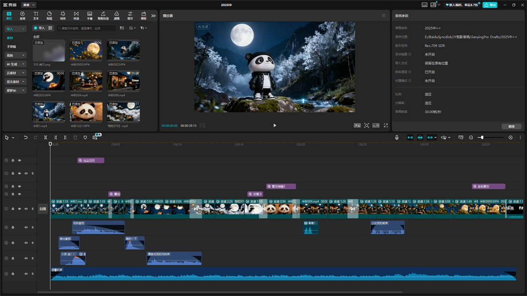Open the 滤镜 filters tab

[x=116, y=16]
